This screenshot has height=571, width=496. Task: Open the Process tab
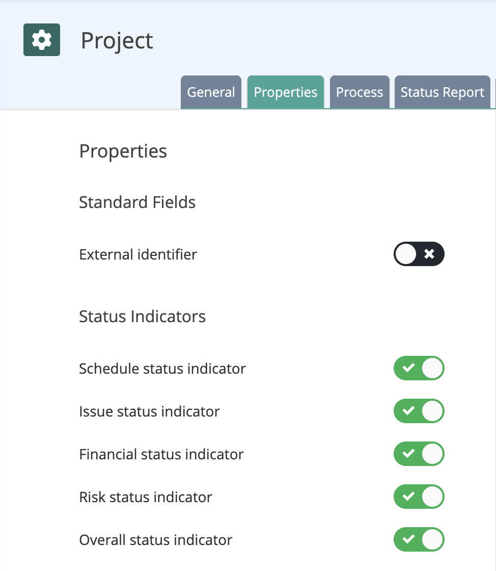[360, 92]
